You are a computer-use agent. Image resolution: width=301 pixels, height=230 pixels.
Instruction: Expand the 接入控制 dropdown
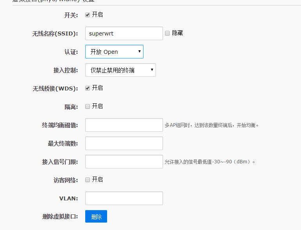[x=120, y=70]
